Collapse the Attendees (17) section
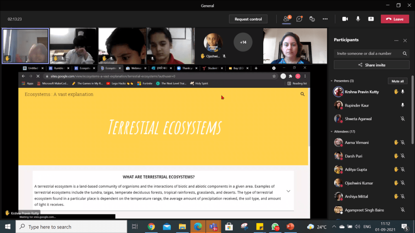Image resolution: width=415 pixels, height=233 pixels. pos(331,132)
